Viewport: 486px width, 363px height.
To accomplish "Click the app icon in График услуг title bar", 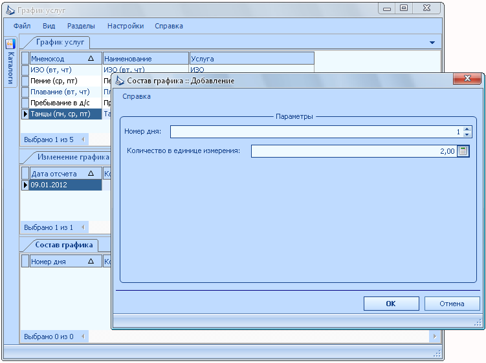I will [10, 10].
